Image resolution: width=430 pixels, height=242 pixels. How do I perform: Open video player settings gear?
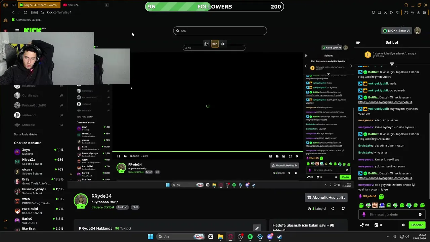pyautogui.click(x=297, y=156)
